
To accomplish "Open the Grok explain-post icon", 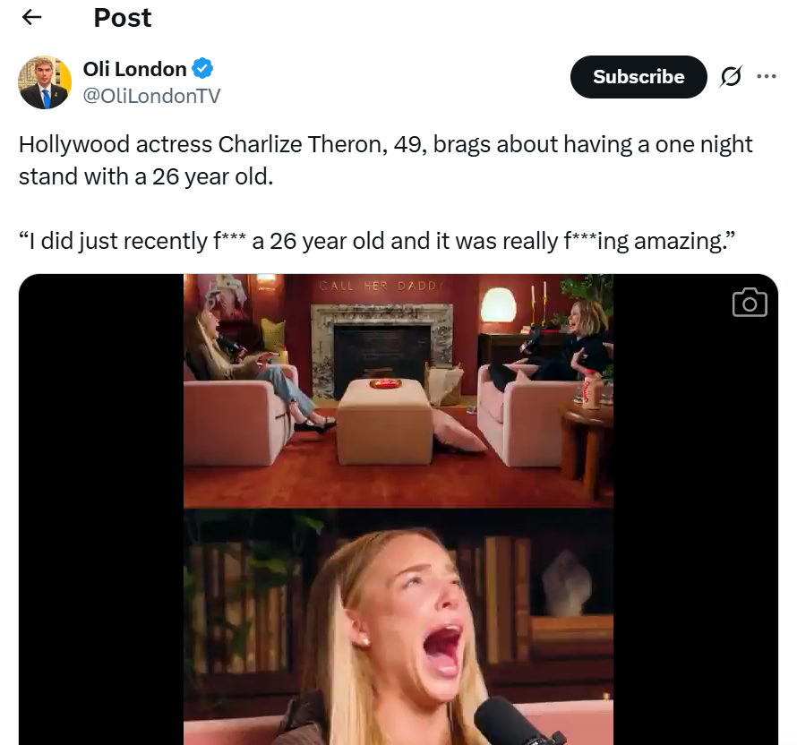I will [731, 77].
